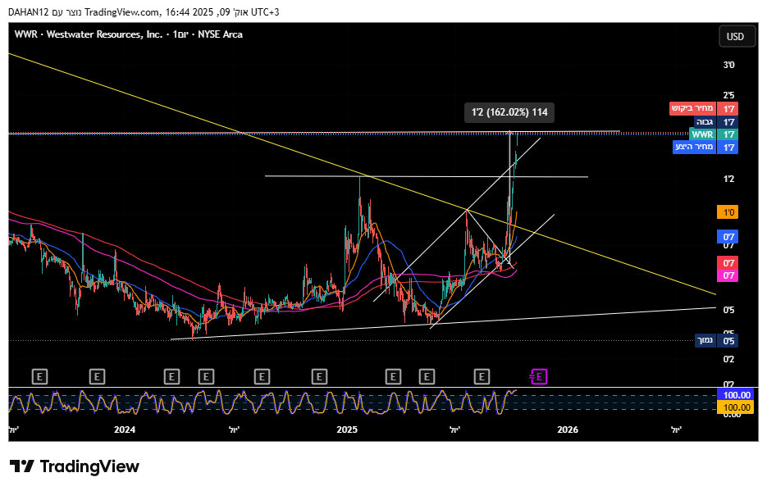
Task: Click the 1'2 price axis value
Action: tap(728, 179)
